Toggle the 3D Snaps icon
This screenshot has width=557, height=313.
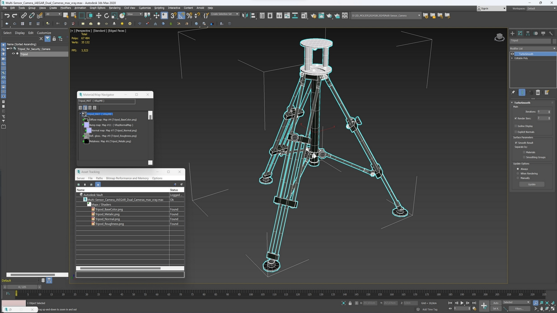coord(173,16)
